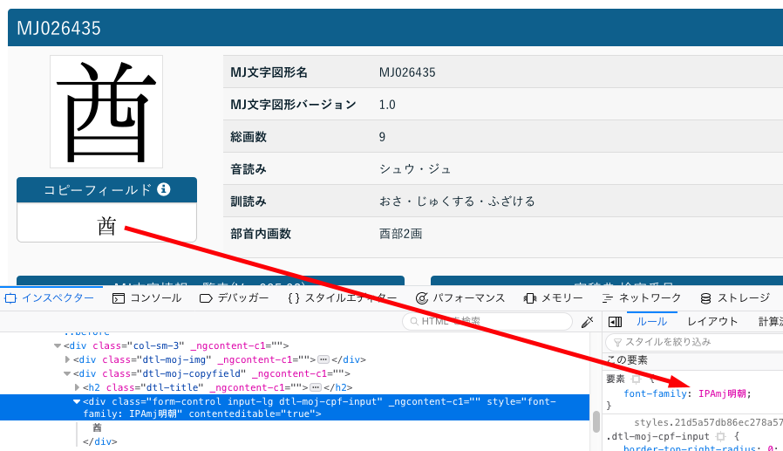Click the 訓読み row label
Screen dimensions: 783x451
pos(249,202)
